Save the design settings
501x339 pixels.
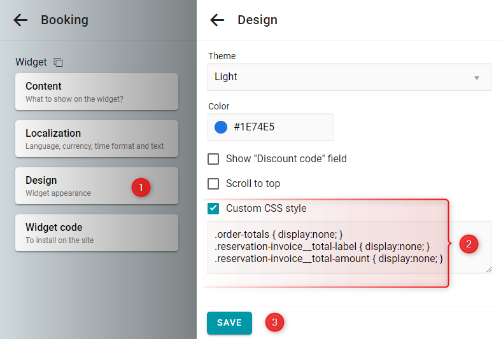(229, 322)
